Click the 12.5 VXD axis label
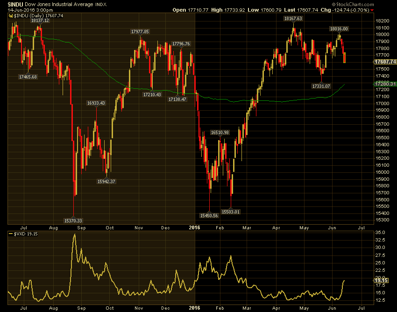397x312 pixels. click(x=380, y=300)
